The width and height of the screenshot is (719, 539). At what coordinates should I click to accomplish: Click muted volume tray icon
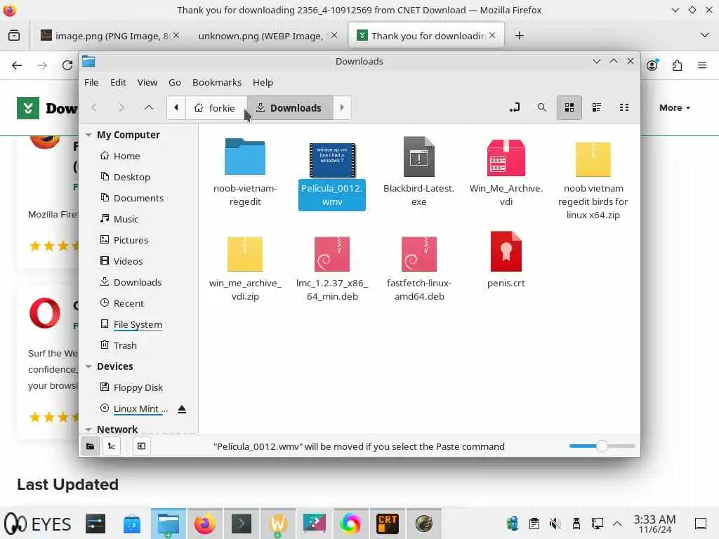coord(555,524)
